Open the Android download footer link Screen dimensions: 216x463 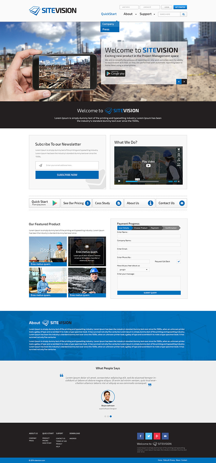[x=73, y=438]
